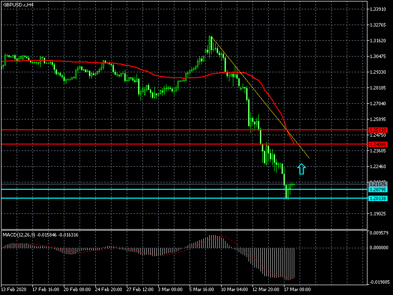
Task: Click the upper red horizontal resistance line
Action: 147,130
